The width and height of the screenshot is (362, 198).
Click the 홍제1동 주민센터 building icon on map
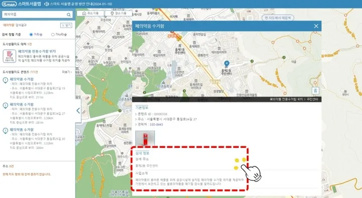click(x=180, y=46)
